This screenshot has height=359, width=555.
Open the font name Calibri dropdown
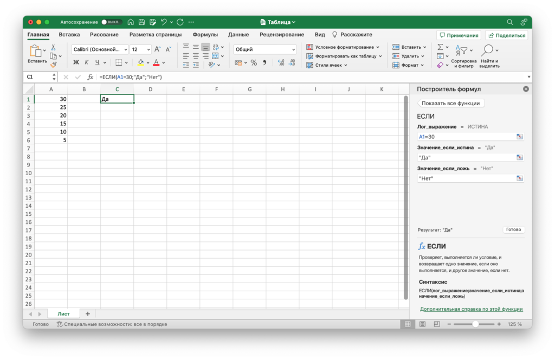125,49
